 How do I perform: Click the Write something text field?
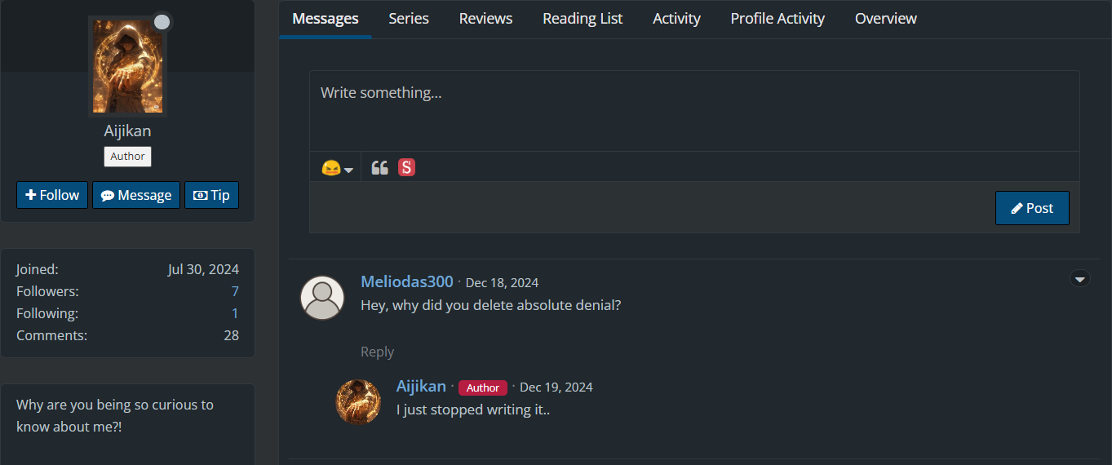[693, 110]
